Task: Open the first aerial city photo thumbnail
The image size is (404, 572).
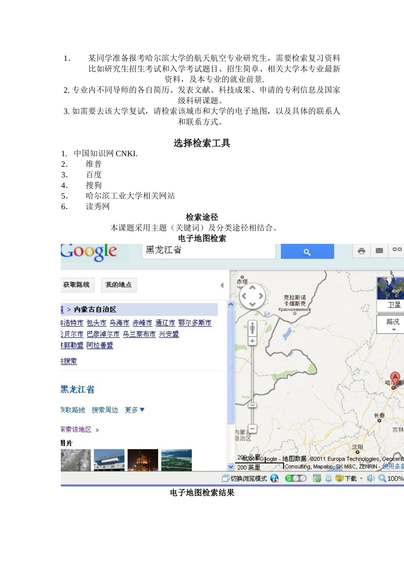Action: [x=76, y=460]
